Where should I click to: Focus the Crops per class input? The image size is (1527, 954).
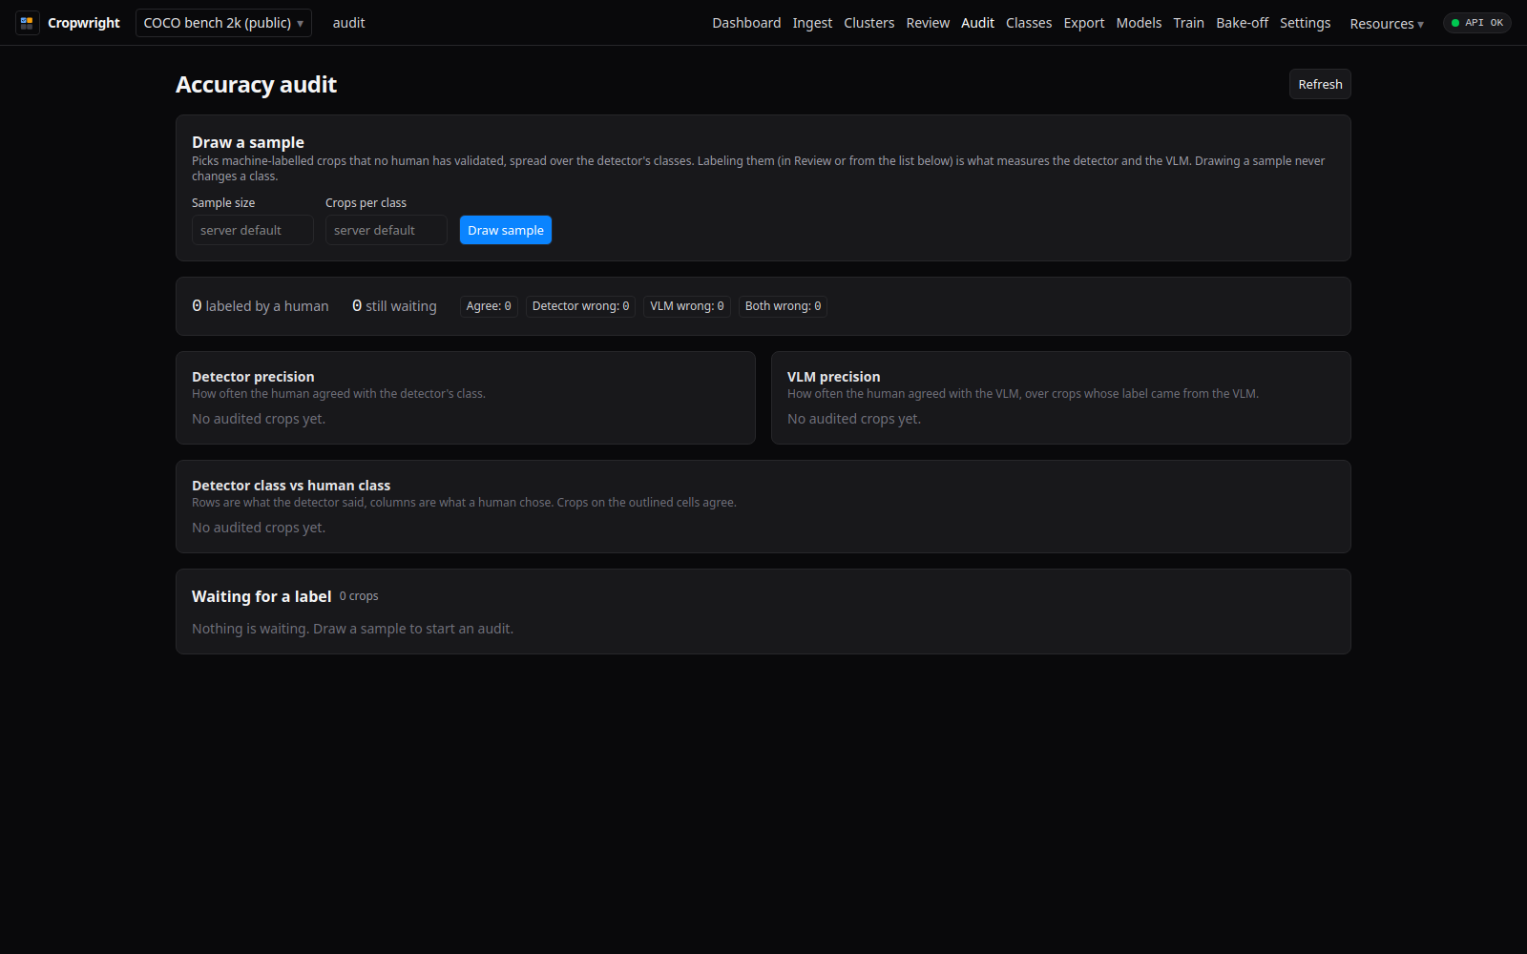coord(387,230)
